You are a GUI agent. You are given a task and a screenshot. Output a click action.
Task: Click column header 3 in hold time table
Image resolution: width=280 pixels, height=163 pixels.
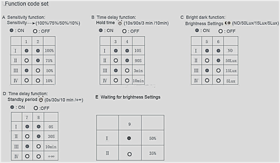(x=115, y=42)
